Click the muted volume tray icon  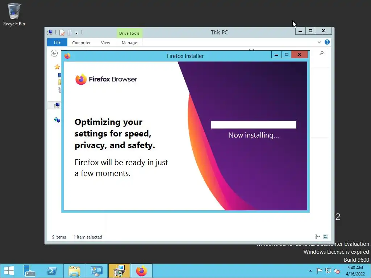[x=337, y=271]
